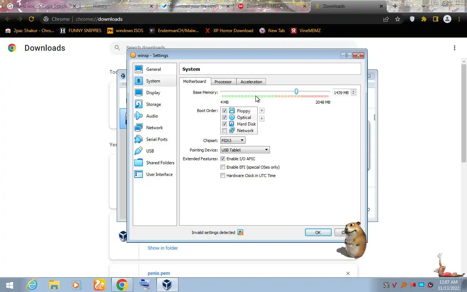The width and height of the screenshot is (467, 292).
Task: Open XP Horror Download bookmark
Action: pyautogui.click(x=229, y=31)
